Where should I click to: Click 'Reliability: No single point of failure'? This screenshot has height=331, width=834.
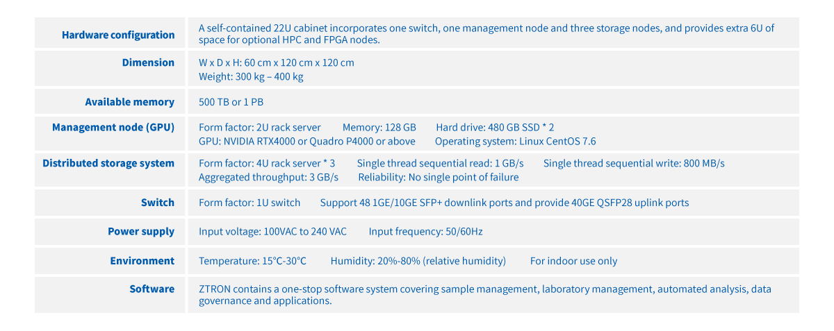[438, 177]
